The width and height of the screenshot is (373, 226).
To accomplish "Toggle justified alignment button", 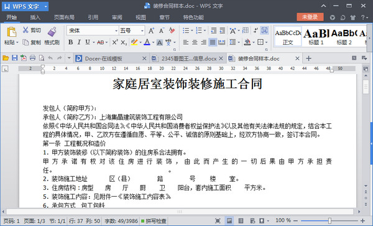I will point(213,42).
